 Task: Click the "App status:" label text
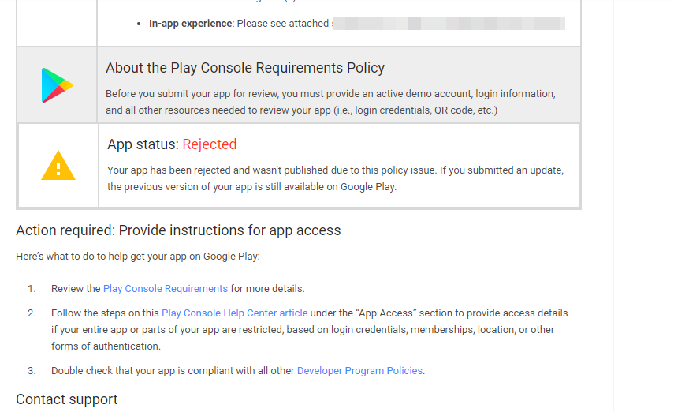pyautogui.click(x=143, y=144)
